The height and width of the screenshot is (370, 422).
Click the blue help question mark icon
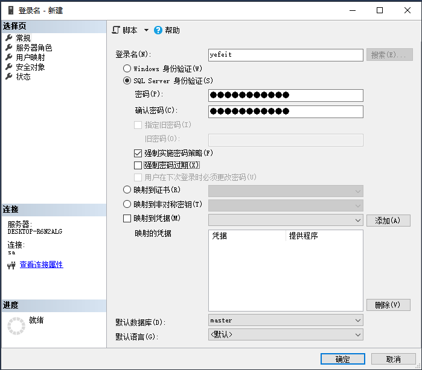tap(158, 30)
